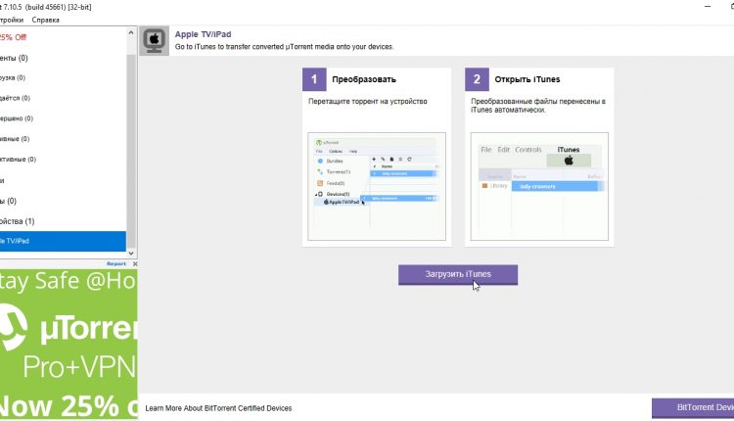Open the Справка menu
Image resolution: width=734 pixels, height=421 pixels.
(x=45, y=20)
